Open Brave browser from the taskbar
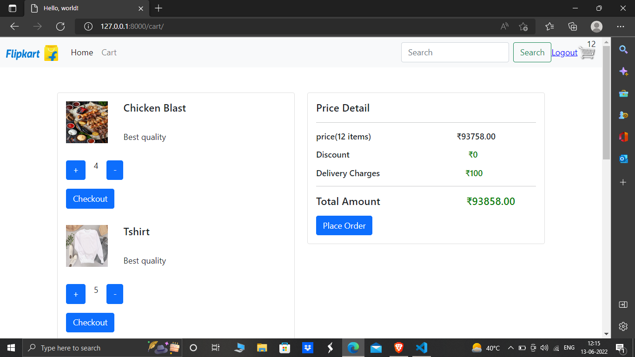The width and height of the screenshot is (635, 357). coord(398,347)
